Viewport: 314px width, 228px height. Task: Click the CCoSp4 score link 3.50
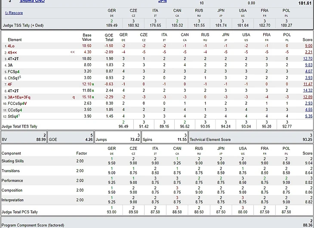pos(308,109)
